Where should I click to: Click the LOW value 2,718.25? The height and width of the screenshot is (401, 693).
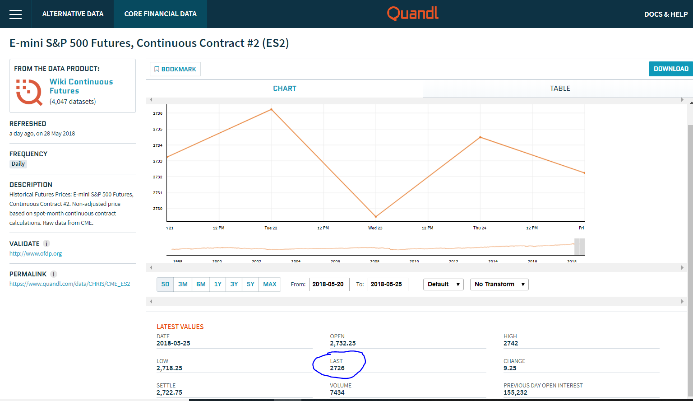pos(169,368)
